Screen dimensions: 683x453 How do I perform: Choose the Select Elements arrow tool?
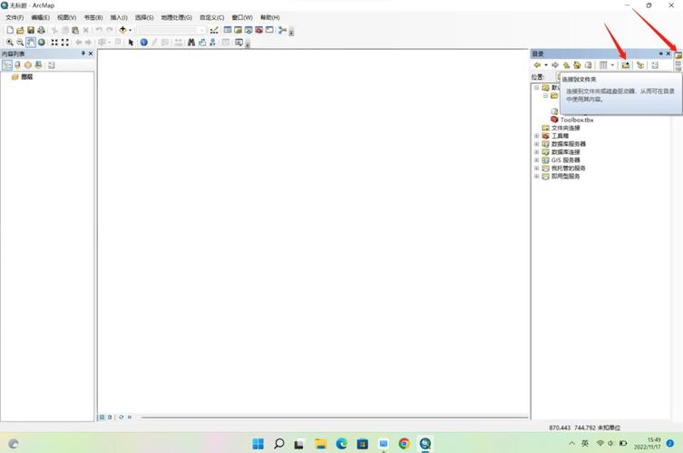coord(131,43)
